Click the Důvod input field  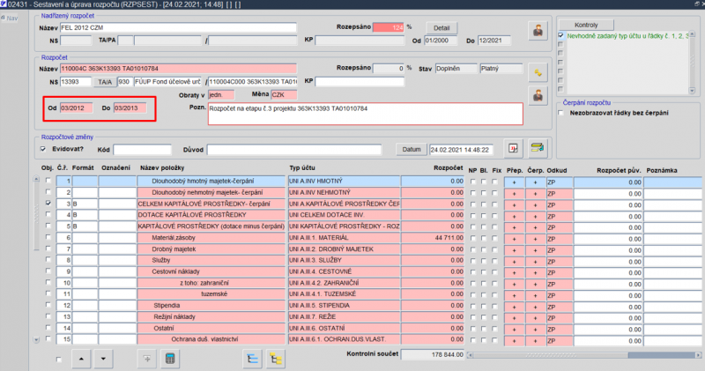click(294, 150)
